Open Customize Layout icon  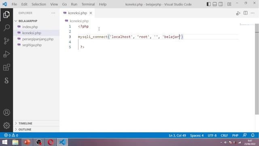coord(229,4)
